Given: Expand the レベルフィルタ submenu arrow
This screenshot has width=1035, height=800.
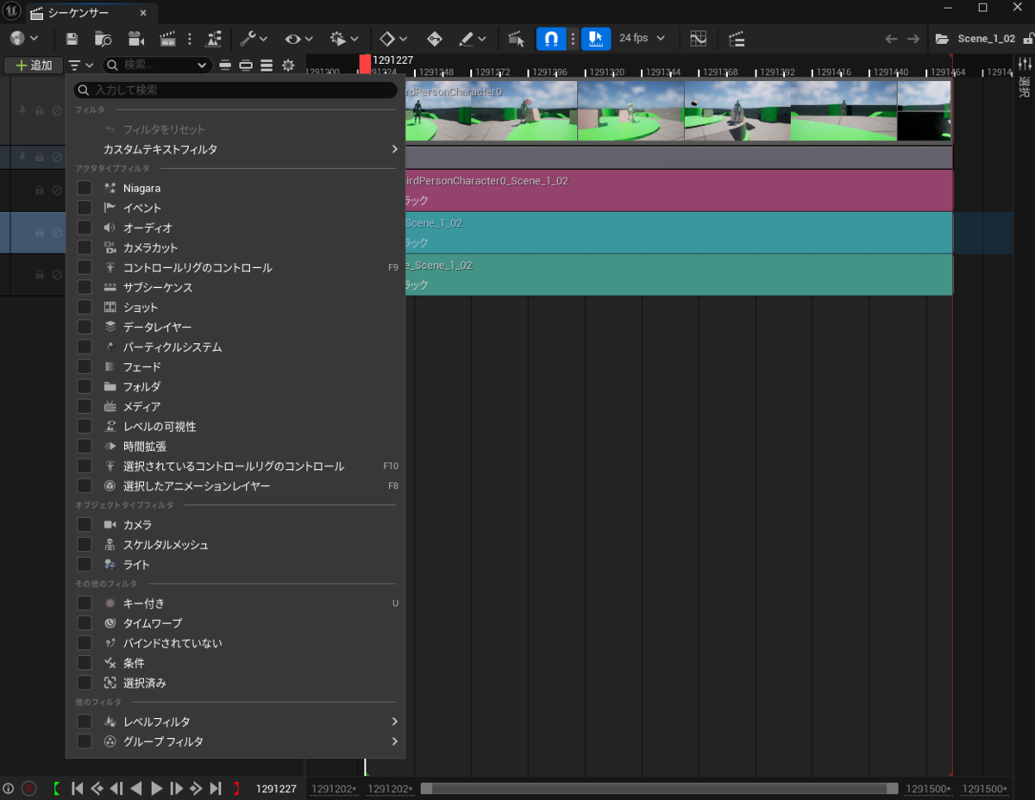Looking at the screenshot, I should tap(395, 722).
